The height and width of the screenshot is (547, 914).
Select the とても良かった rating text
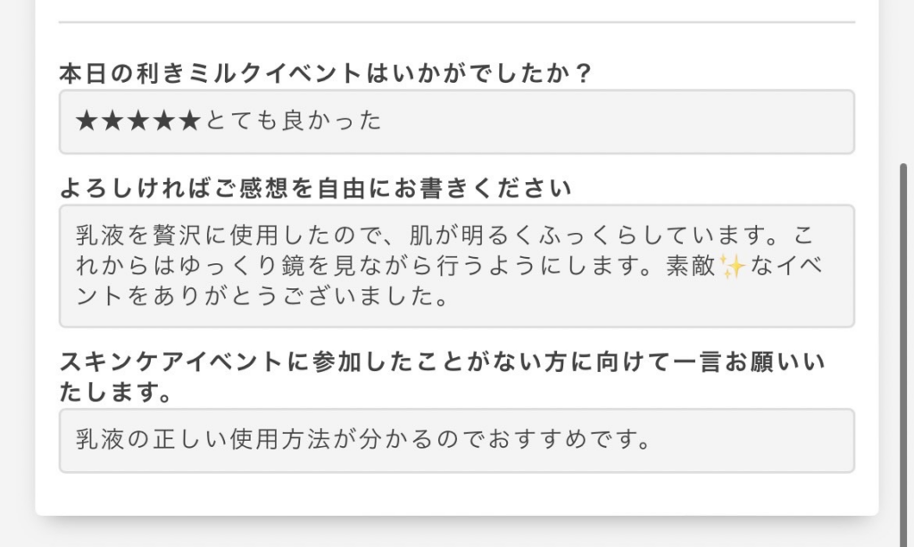pos(293,121)
